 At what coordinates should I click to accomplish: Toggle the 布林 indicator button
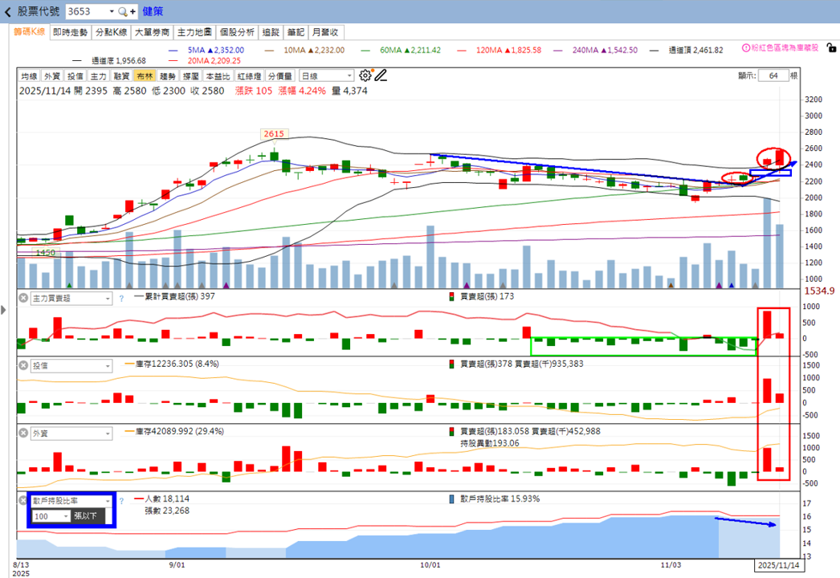pyautogui.click(x=145, y=76)
